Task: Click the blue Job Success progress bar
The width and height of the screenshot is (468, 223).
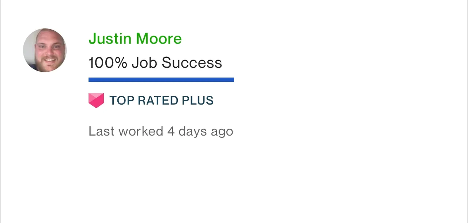Action: (161, 80)
